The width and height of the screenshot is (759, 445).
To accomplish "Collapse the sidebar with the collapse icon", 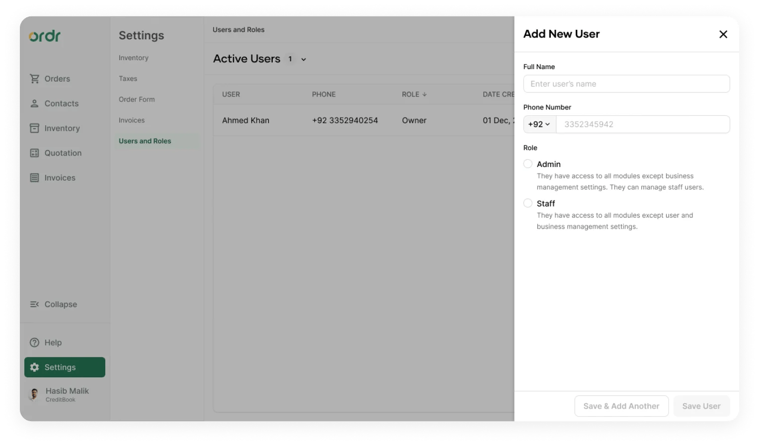I will tap(34, 304).
